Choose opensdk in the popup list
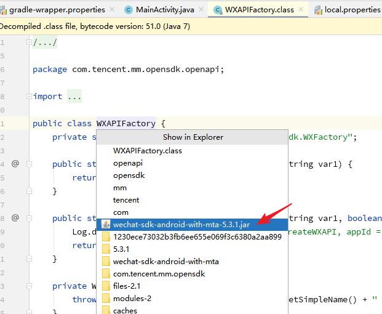382x314 pixels. click(192, 175)
